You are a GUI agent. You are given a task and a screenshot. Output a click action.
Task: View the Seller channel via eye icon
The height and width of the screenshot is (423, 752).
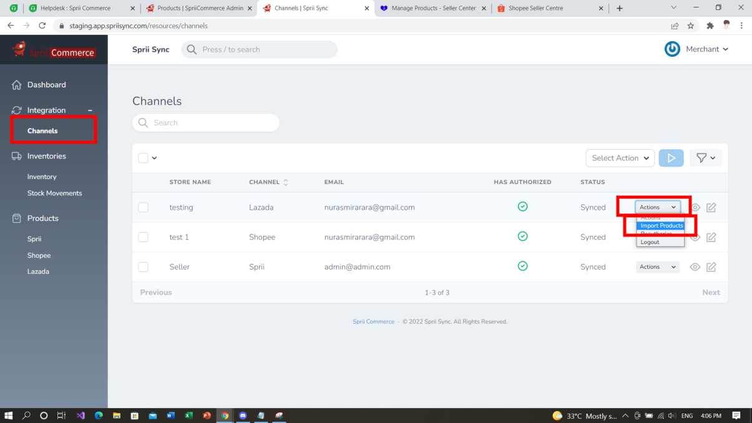pos(695,267)
